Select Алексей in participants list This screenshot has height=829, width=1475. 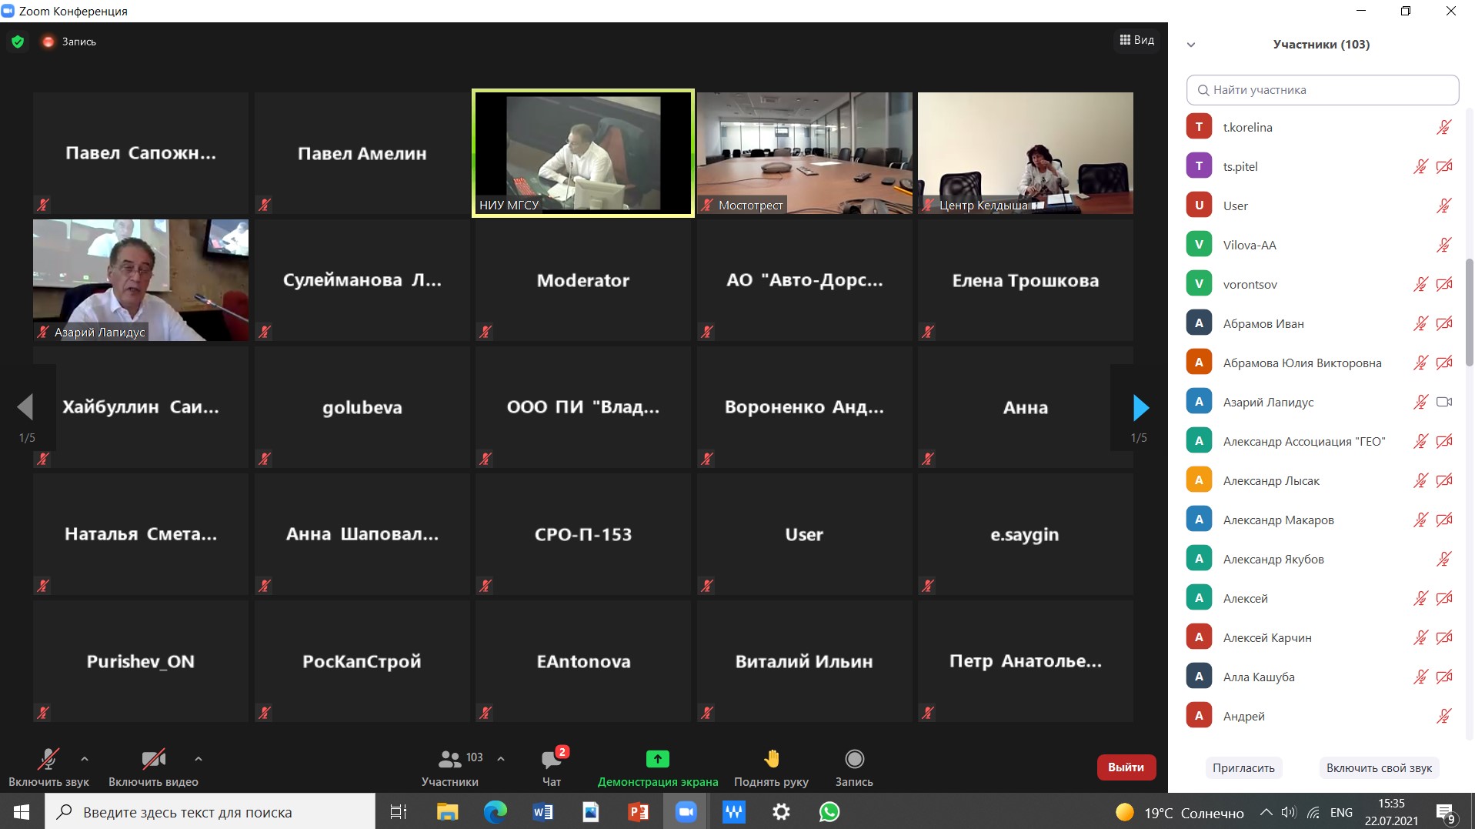[x=1322, y=598]
